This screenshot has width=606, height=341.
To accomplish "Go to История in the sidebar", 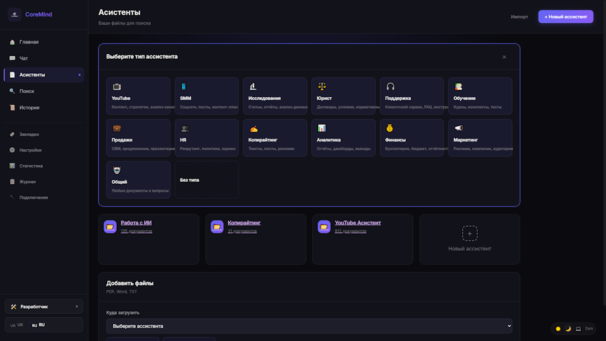I will [x=29, y=107].
